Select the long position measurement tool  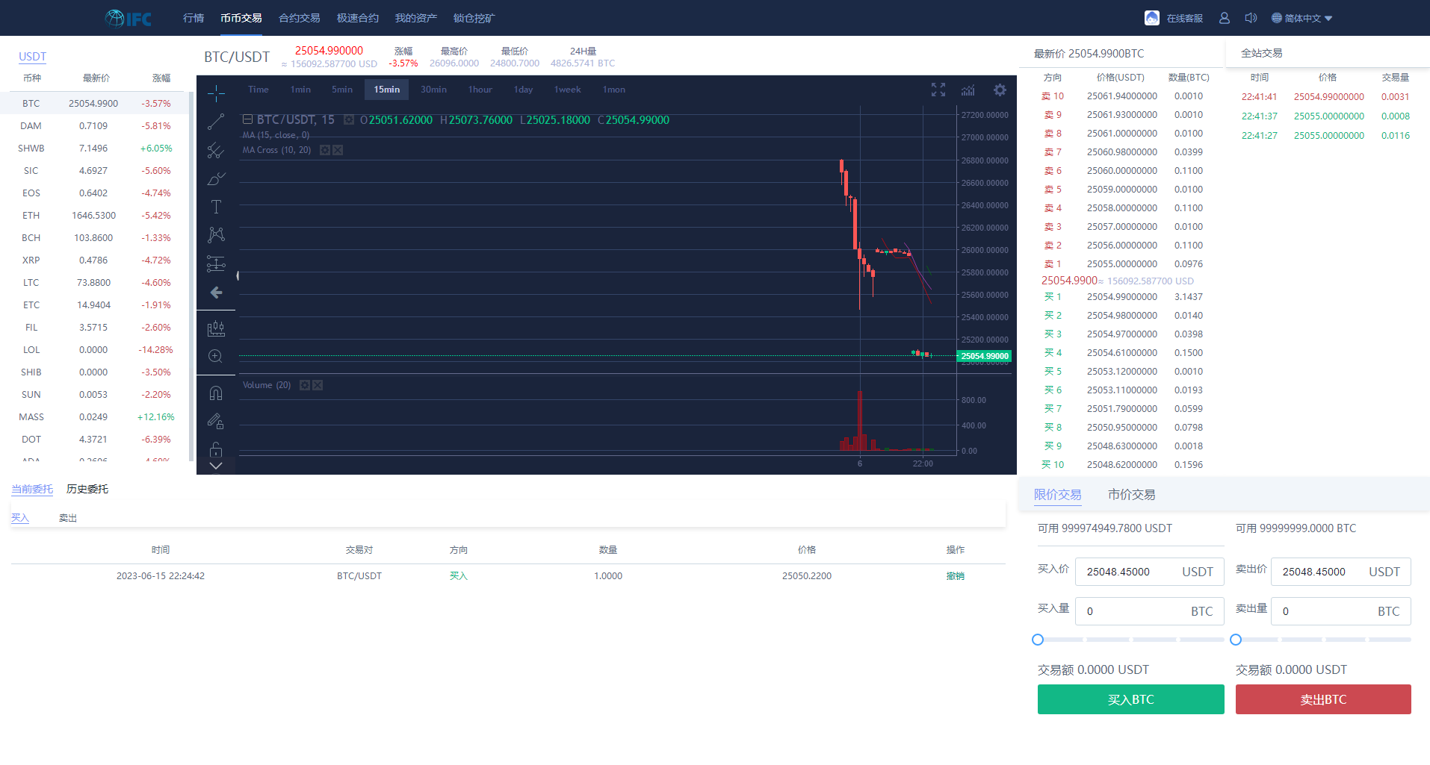[x=216, y=263]
